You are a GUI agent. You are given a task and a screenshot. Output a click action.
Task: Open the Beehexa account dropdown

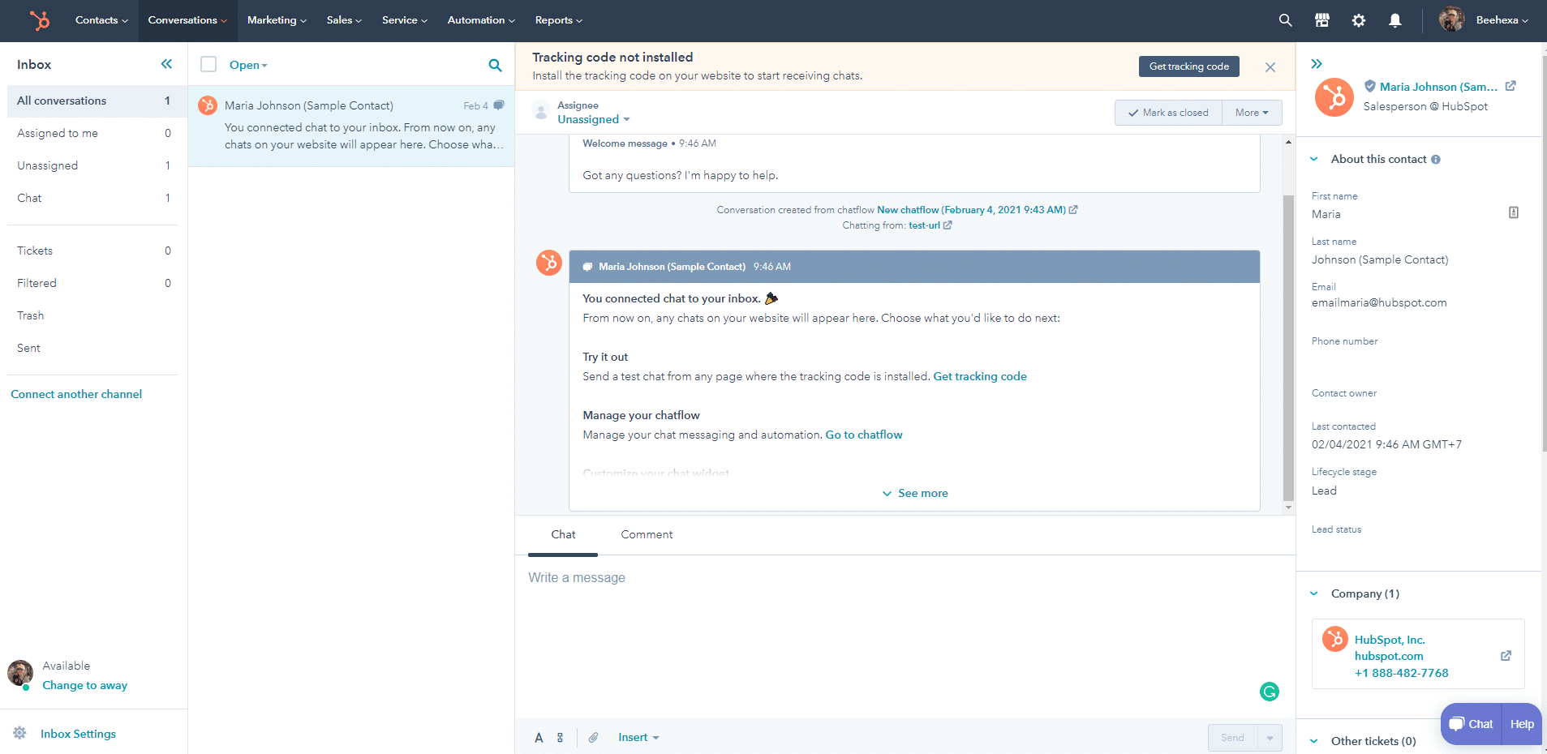1502,20
